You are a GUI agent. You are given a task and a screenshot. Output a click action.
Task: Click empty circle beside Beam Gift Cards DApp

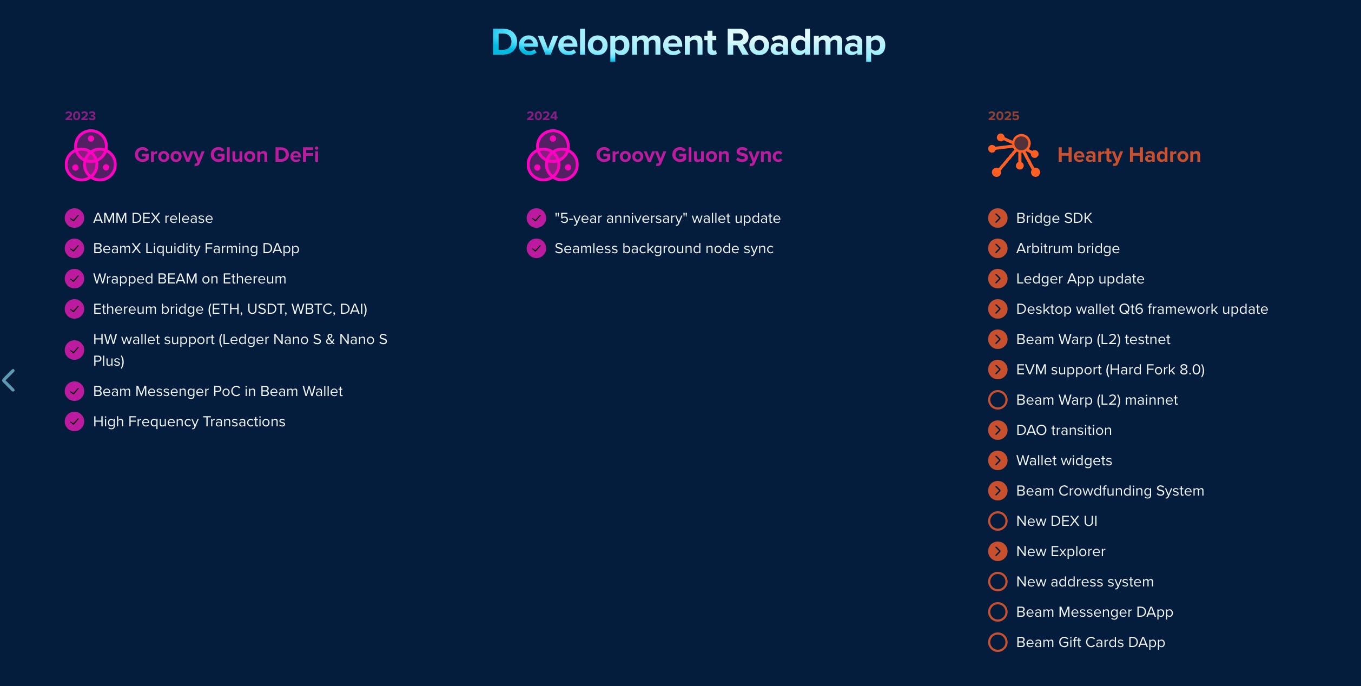point(998,642)
